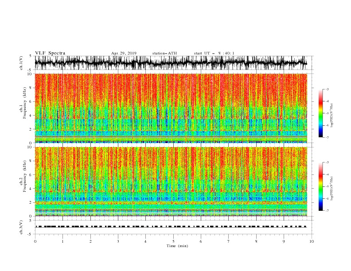Select the "start UT = 8 :40: 1" text

pyautogui.click(x=214, y=53)
